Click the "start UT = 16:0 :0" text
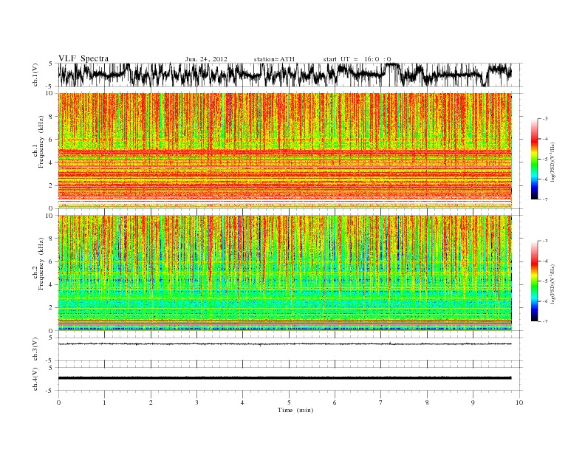Viewport: 585px width, 452px height. (x=357, y=59)
